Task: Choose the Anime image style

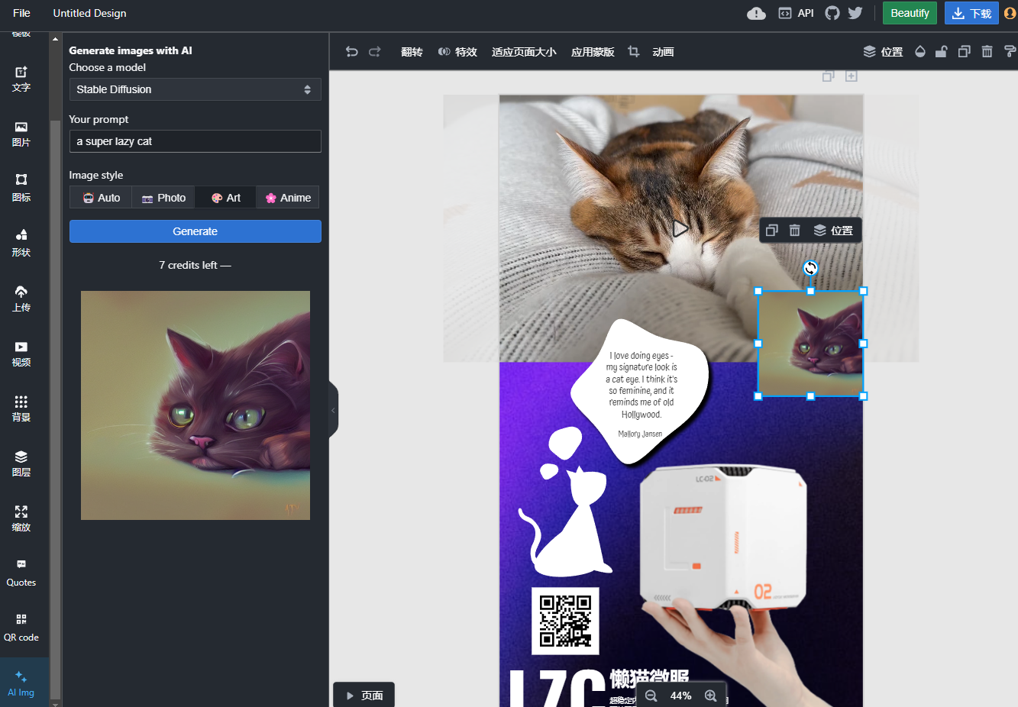Action: (x=288, y=198)
